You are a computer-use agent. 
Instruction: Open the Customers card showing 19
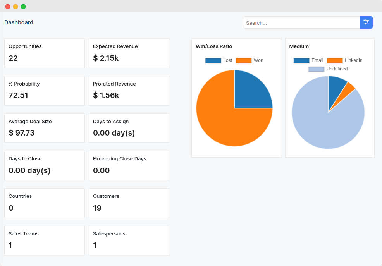129,203
